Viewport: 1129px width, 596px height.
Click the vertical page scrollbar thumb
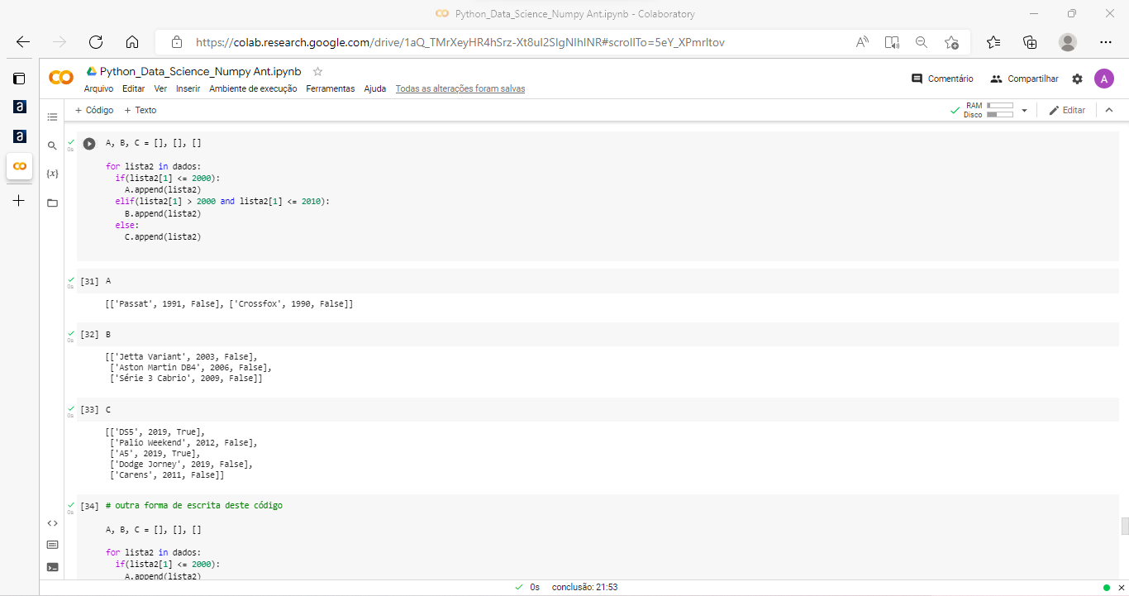click(x=1124, y=527)
